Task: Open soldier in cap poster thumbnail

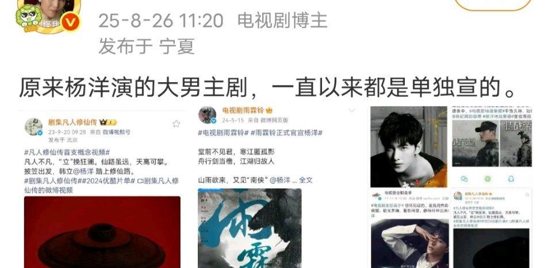Action: pyautogui.click(x=476, y=143)
